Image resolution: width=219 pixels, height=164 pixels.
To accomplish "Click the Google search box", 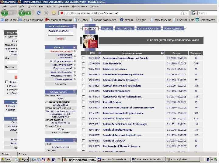I will pyautogui.click(x=208, y=13).
